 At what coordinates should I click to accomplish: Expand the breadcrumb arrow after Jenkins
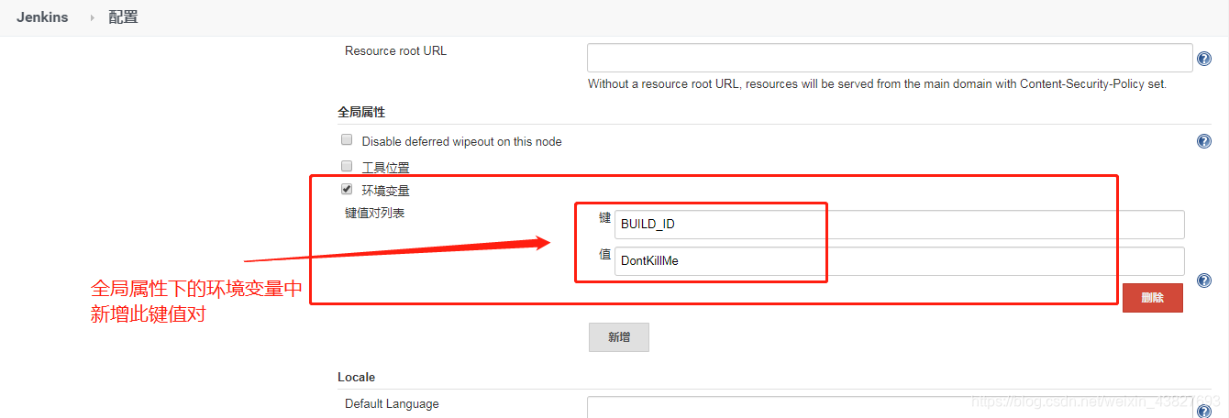(x=92, y=17)
